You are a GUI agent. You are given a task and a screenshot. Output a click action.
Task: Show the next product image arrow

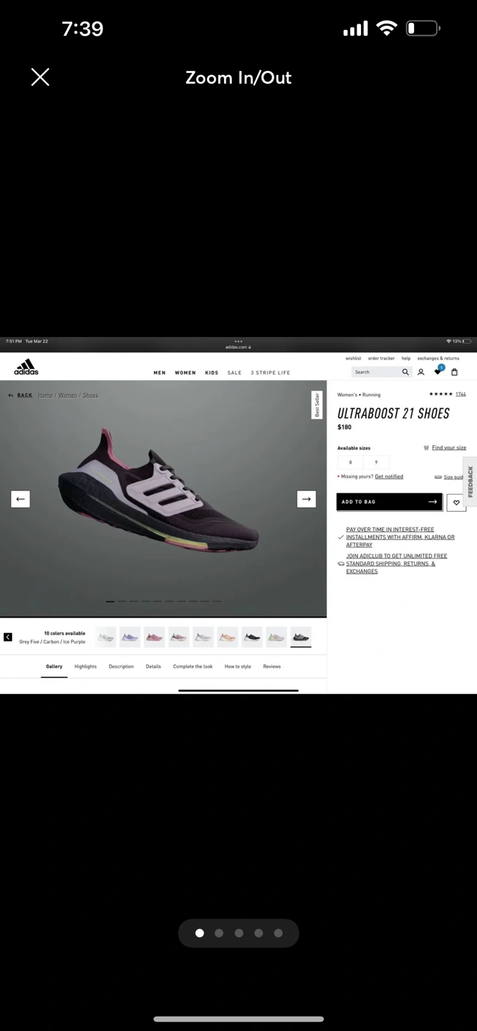coord(307,499)
